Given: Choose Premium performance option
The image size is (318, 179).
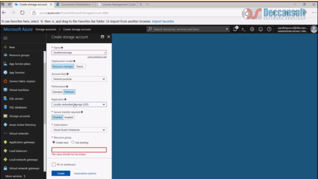Looking at the screenshot, I should (70, 92).
